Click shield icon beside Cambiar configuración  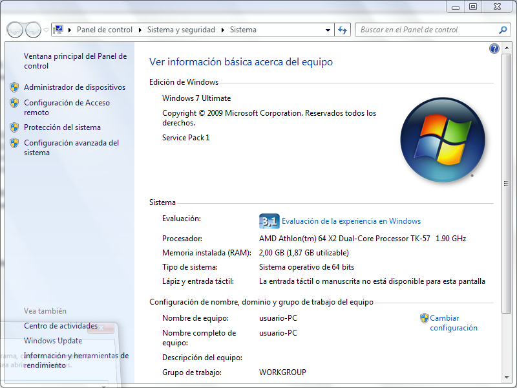click(425, 318)
